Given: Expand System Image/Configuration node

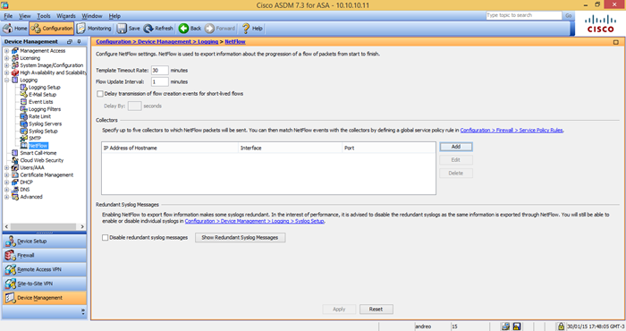Looking at the screenshot, I should (x=6, y=65).
